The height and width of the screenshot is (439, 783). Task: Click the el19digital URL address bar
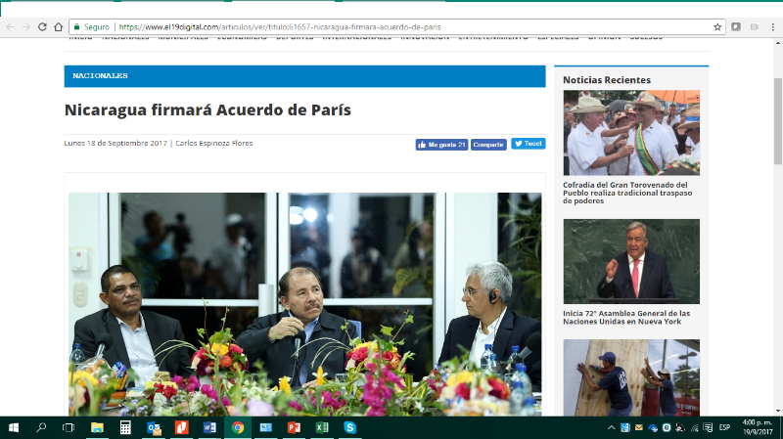tap(399, 27)
